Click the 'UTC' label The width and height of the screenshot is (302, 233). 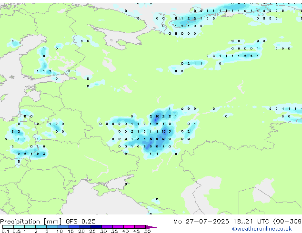click(263, 222)
